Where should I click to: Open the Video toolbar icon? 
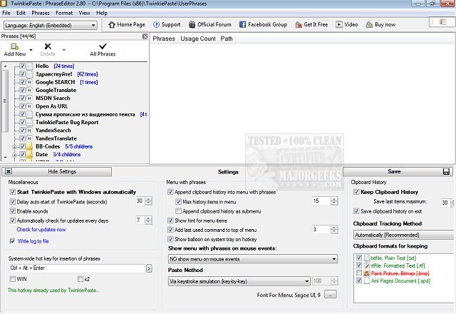coord(339,25)
